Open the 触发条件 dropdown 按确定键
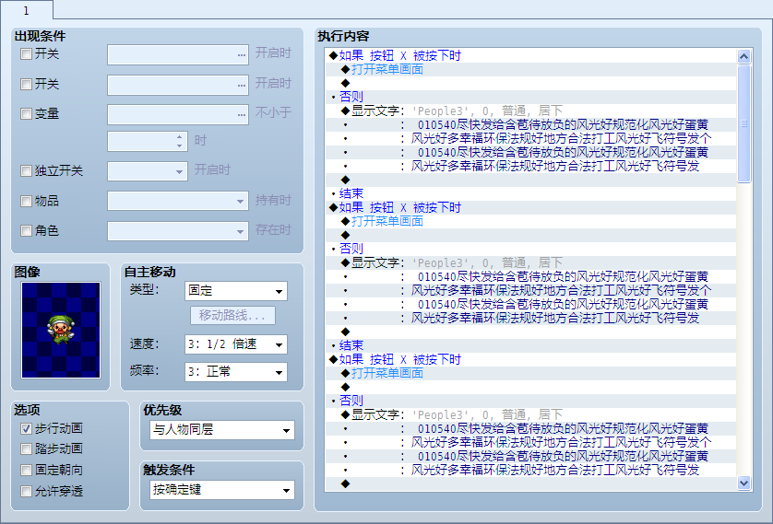 tap(222, 490)
